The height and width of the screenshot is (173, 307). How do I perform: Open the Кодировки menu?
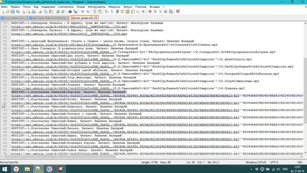pos(48,7)
